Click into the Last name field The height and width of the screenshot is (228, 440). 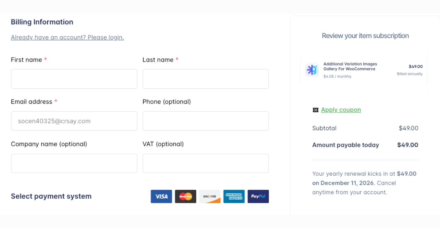[206, 79]
